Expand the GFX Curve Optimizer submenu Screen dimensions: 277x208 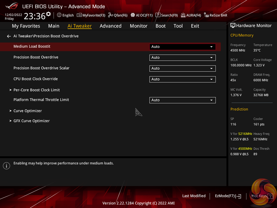(31, 121)
